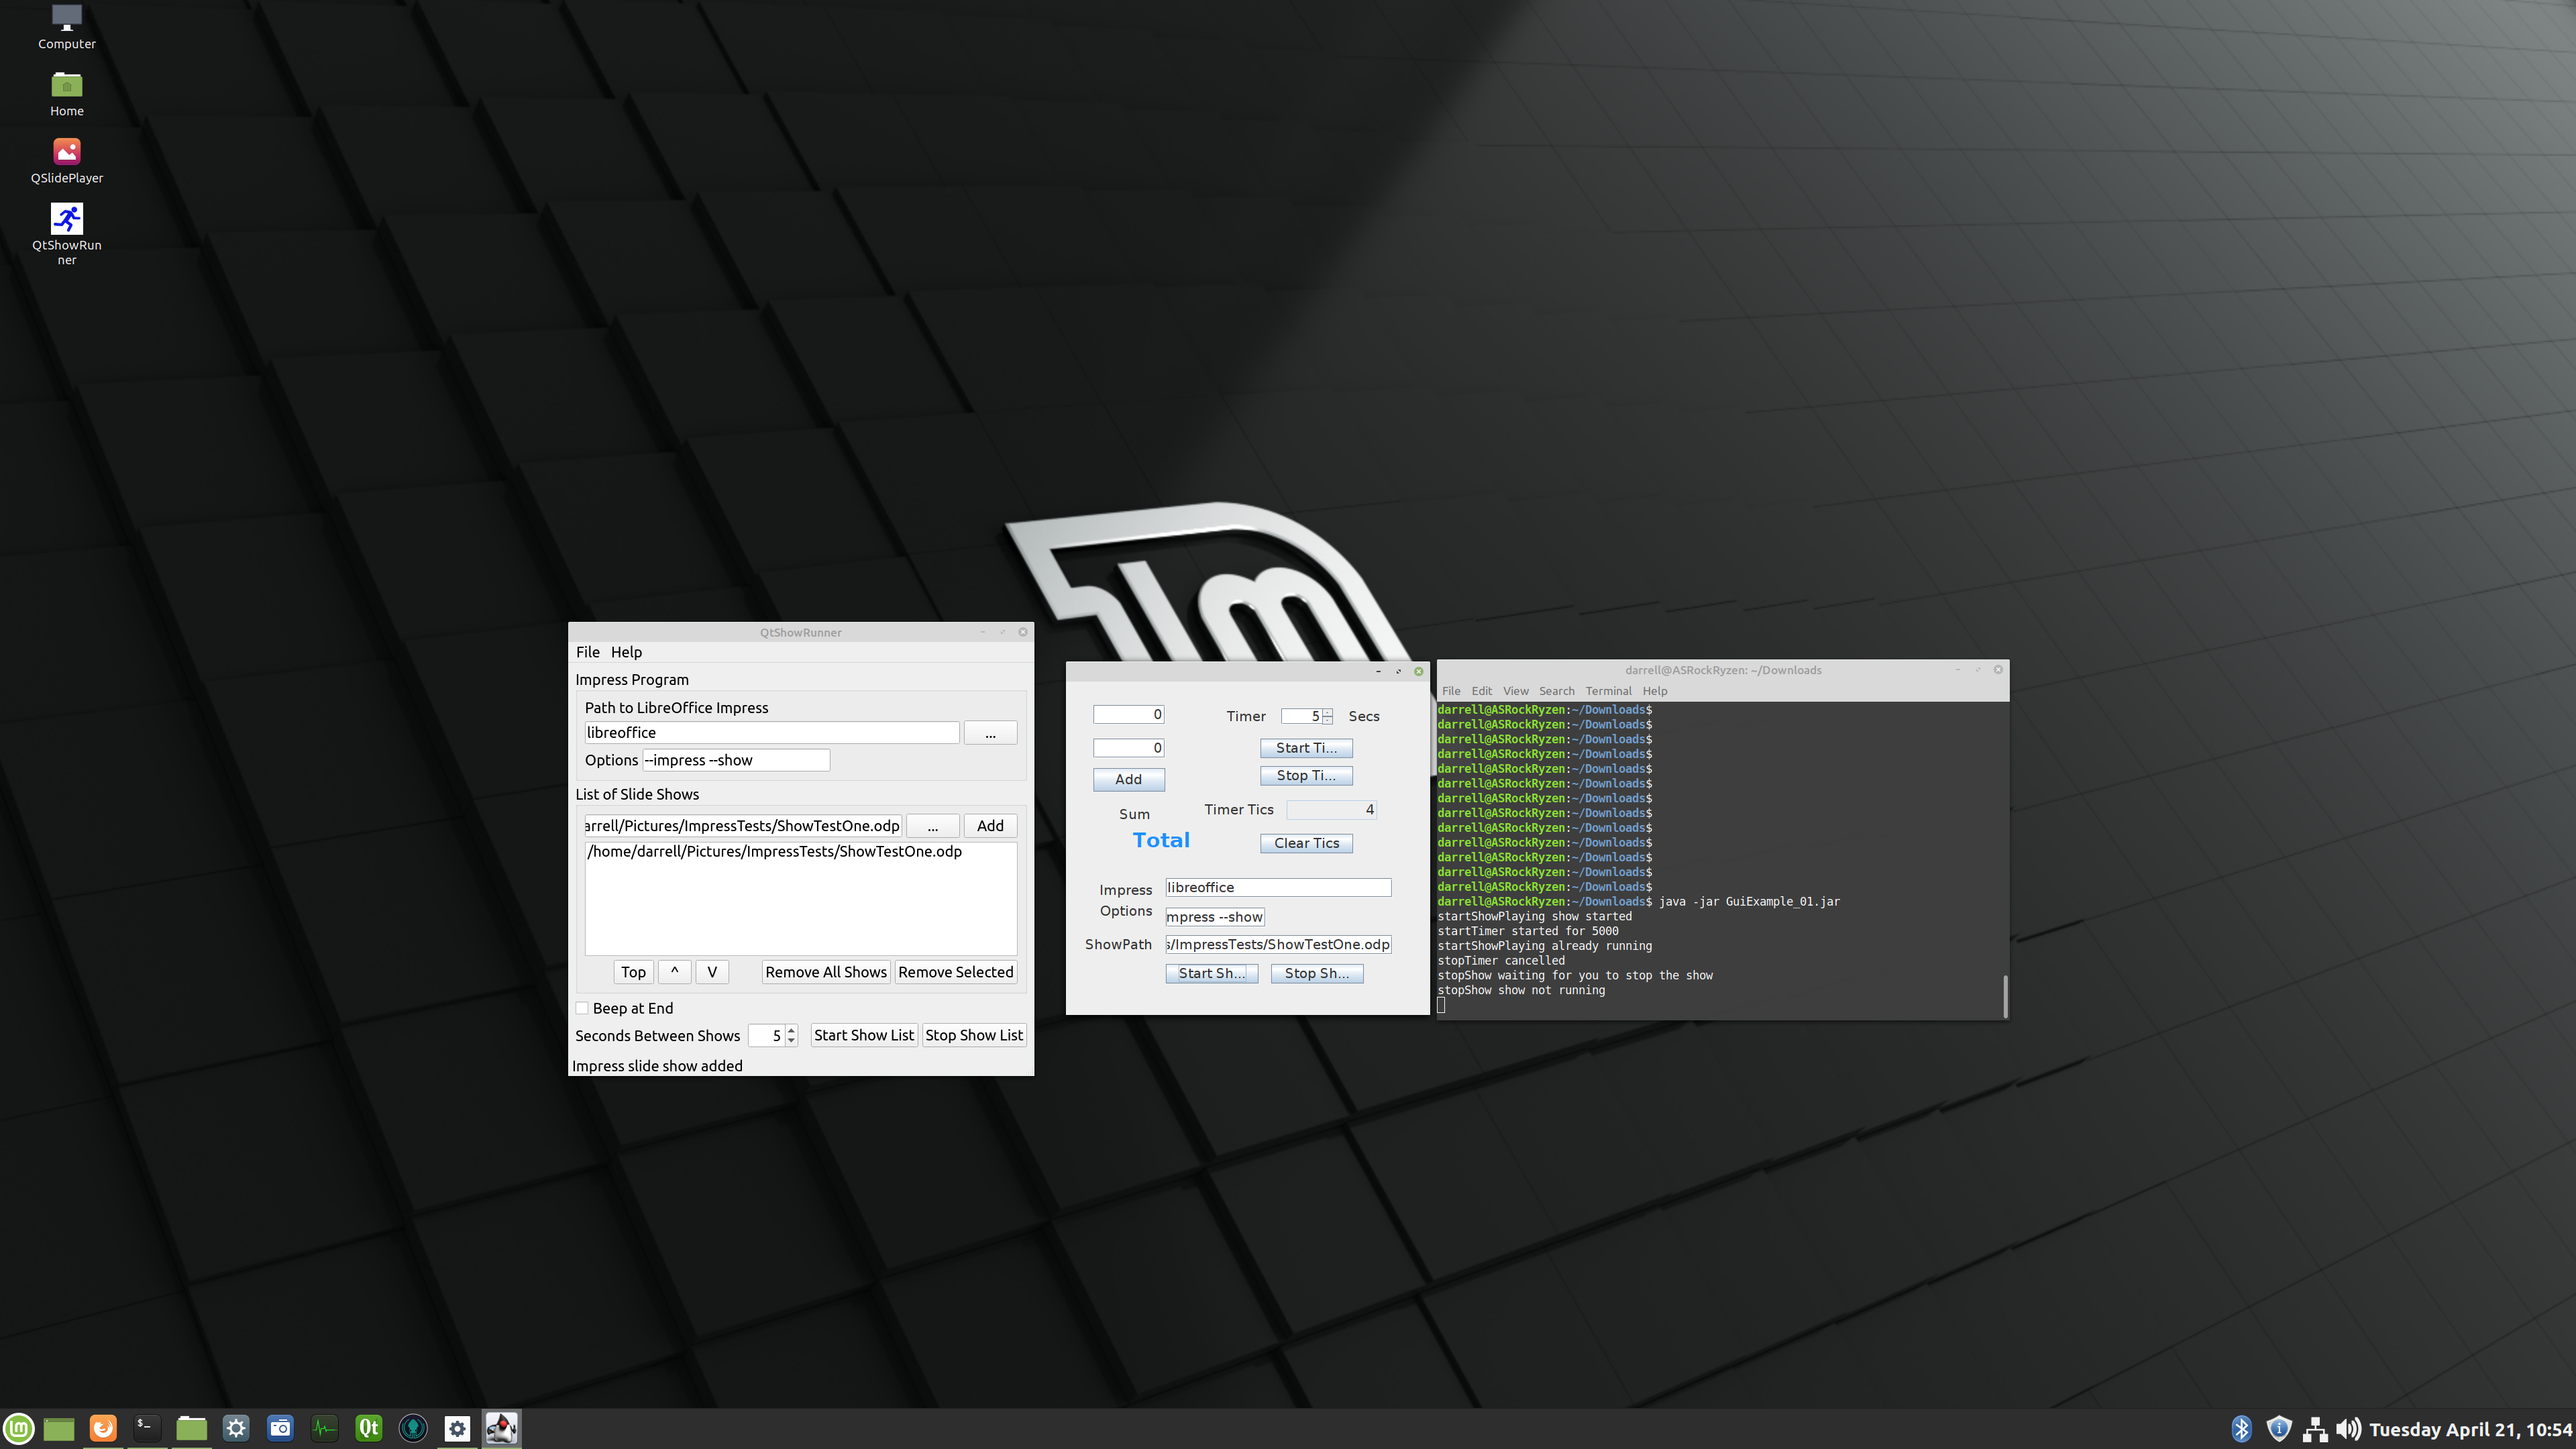Open the File menu in QtShowRunner

[x=587, y=652]
